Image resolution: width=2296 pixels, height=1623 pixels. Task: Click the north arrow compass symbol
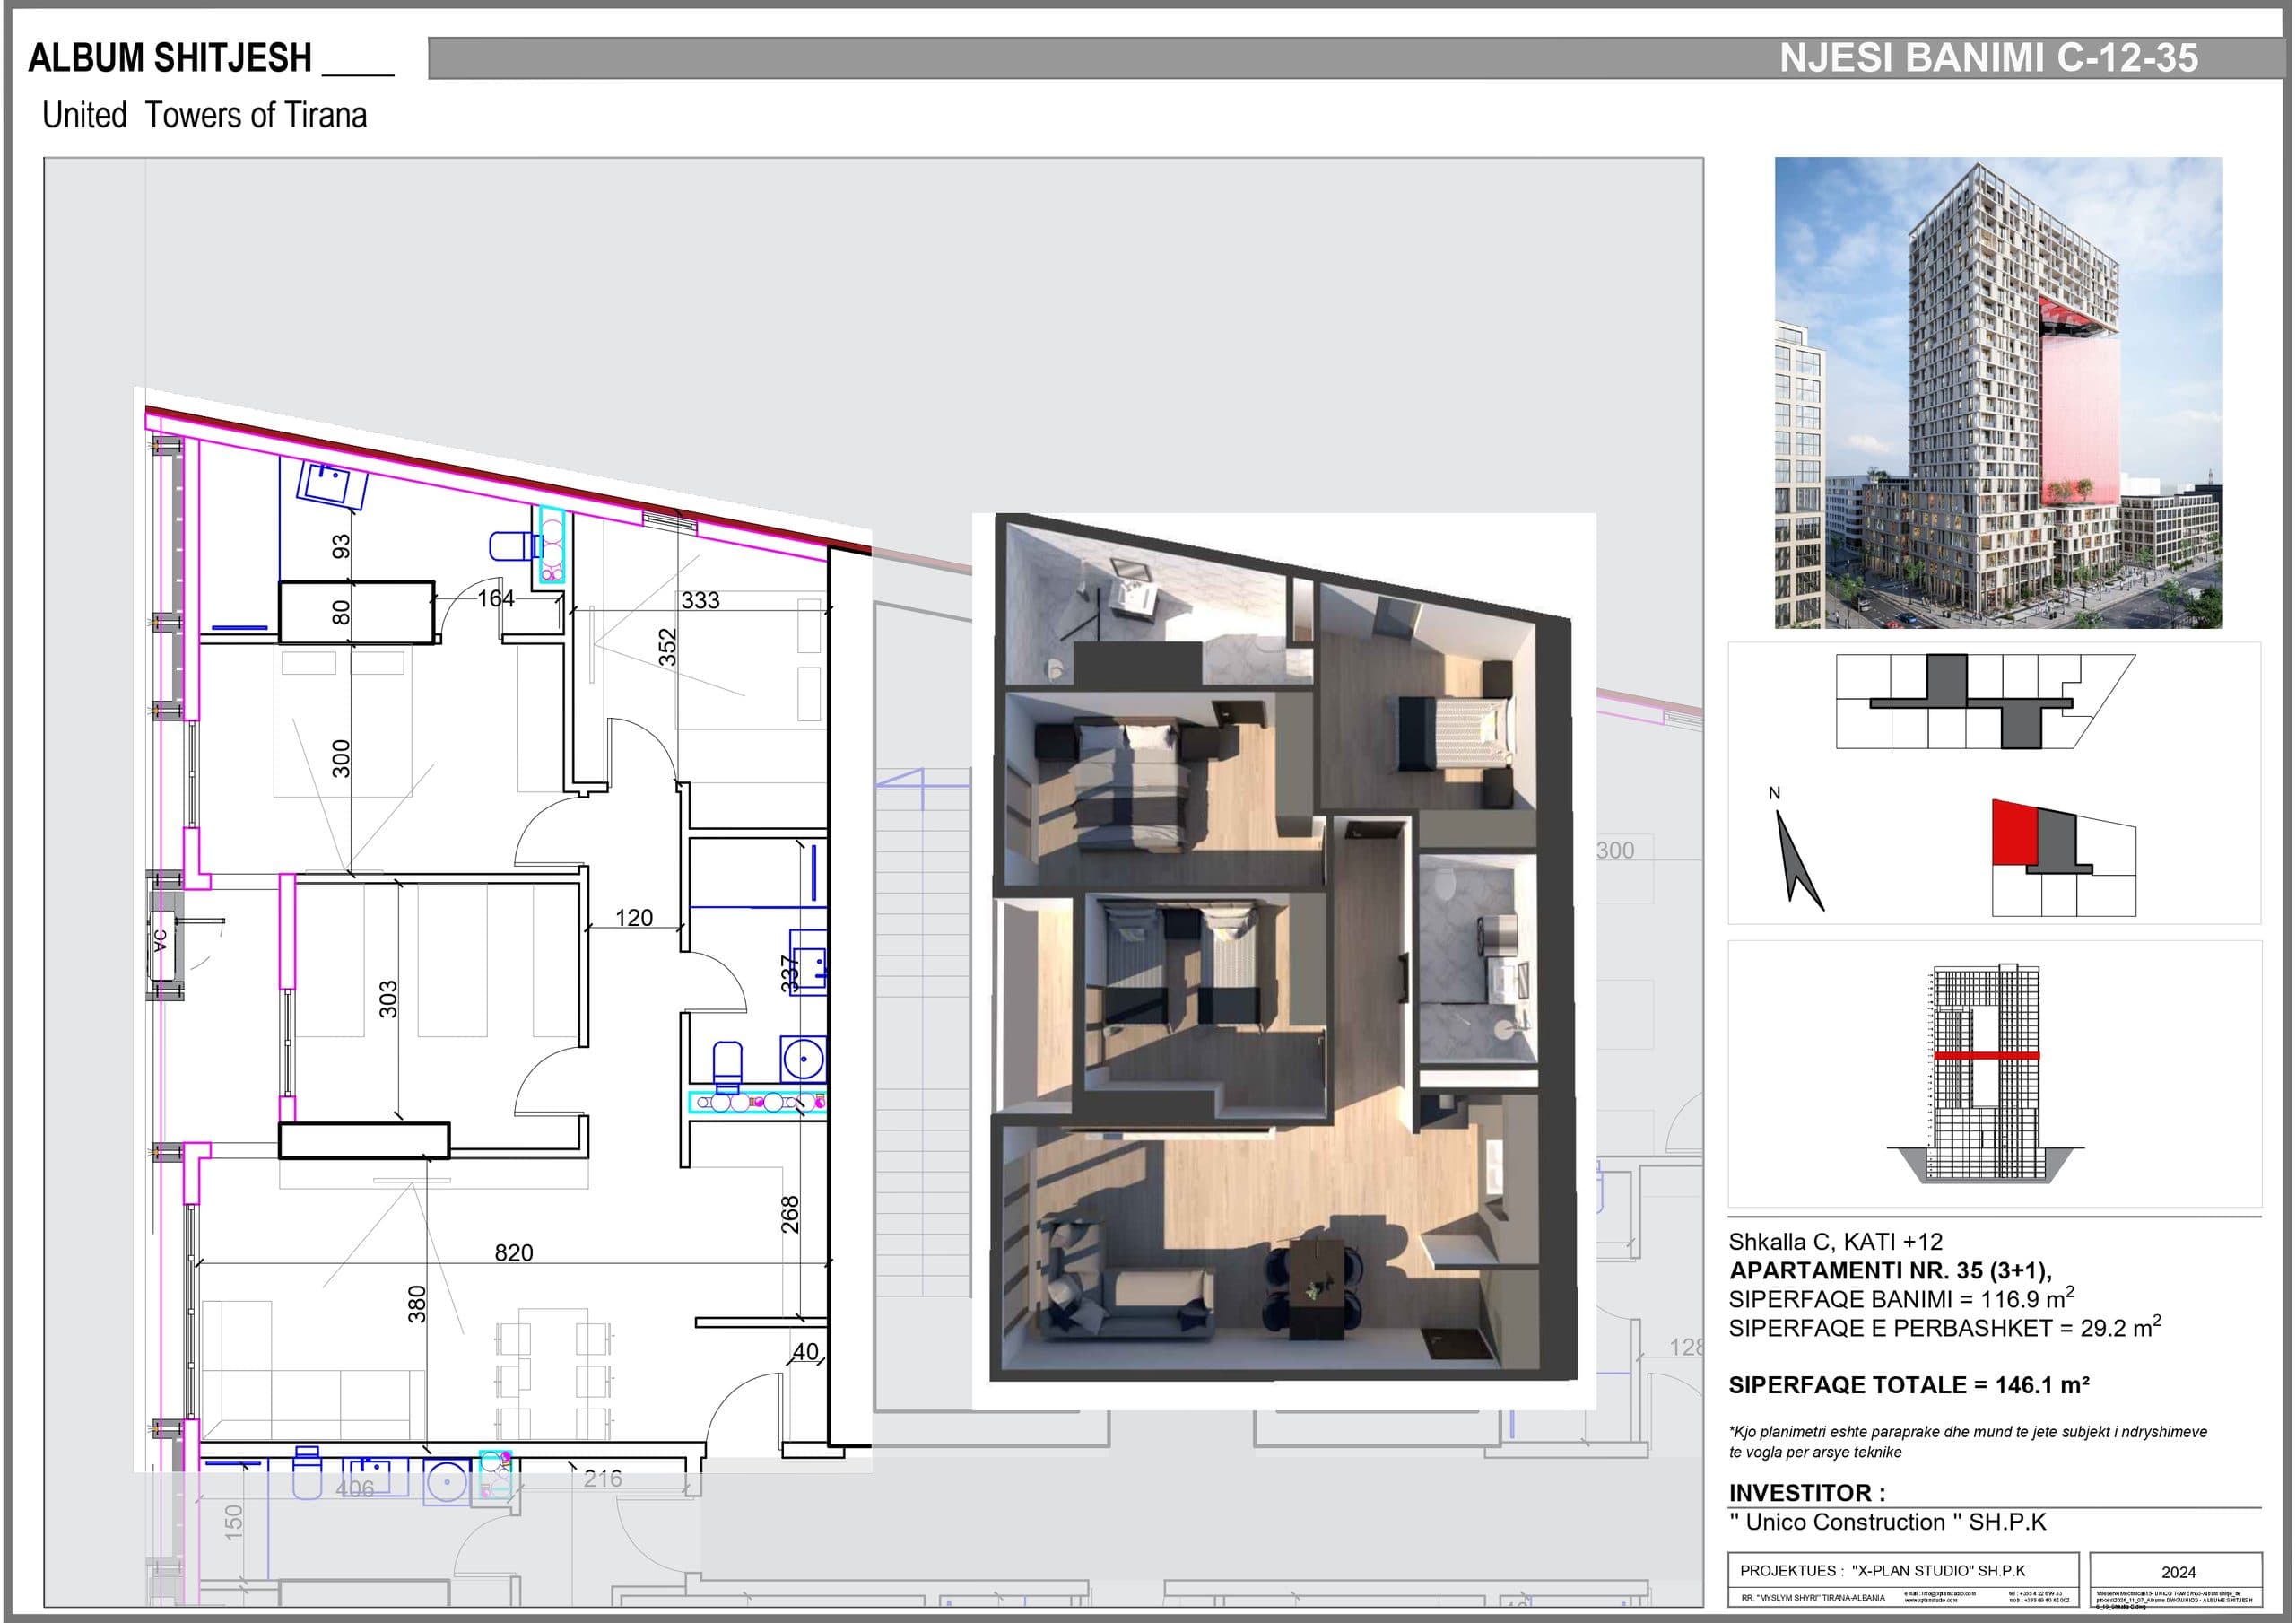[x=1798, y=859]
